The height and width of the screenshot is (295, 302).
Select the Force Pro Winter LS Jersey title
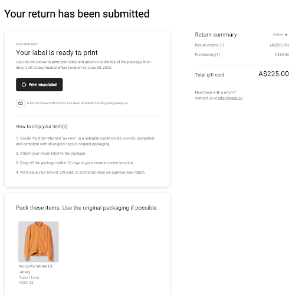tap(36, 269)
